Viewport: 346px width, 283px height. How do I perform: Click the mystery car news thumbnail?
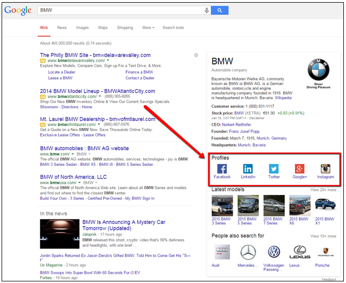point(60,234)
